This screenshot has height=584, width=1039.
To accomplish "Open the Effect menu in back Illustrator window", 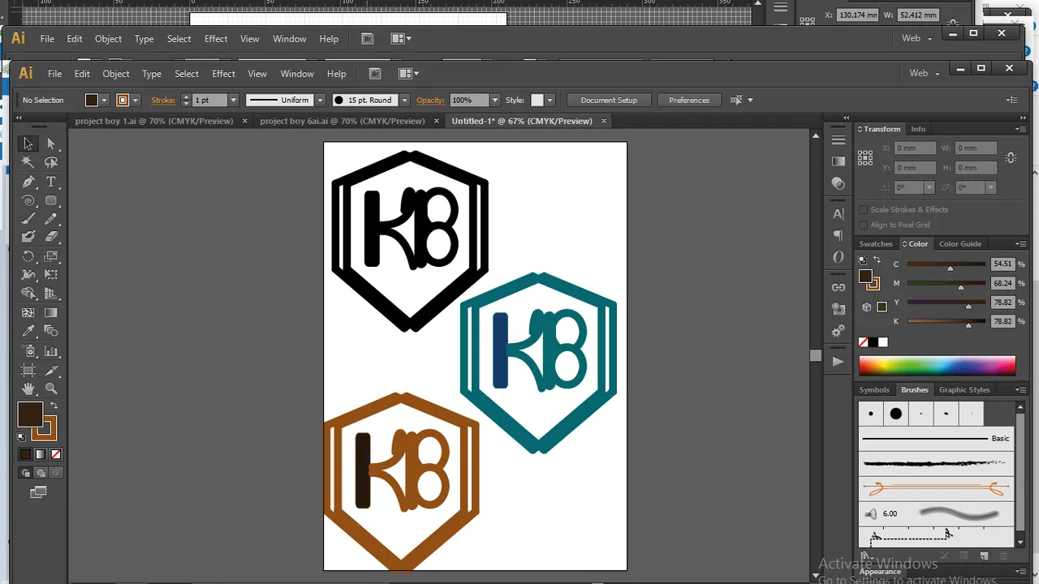I will pos(216,38).
